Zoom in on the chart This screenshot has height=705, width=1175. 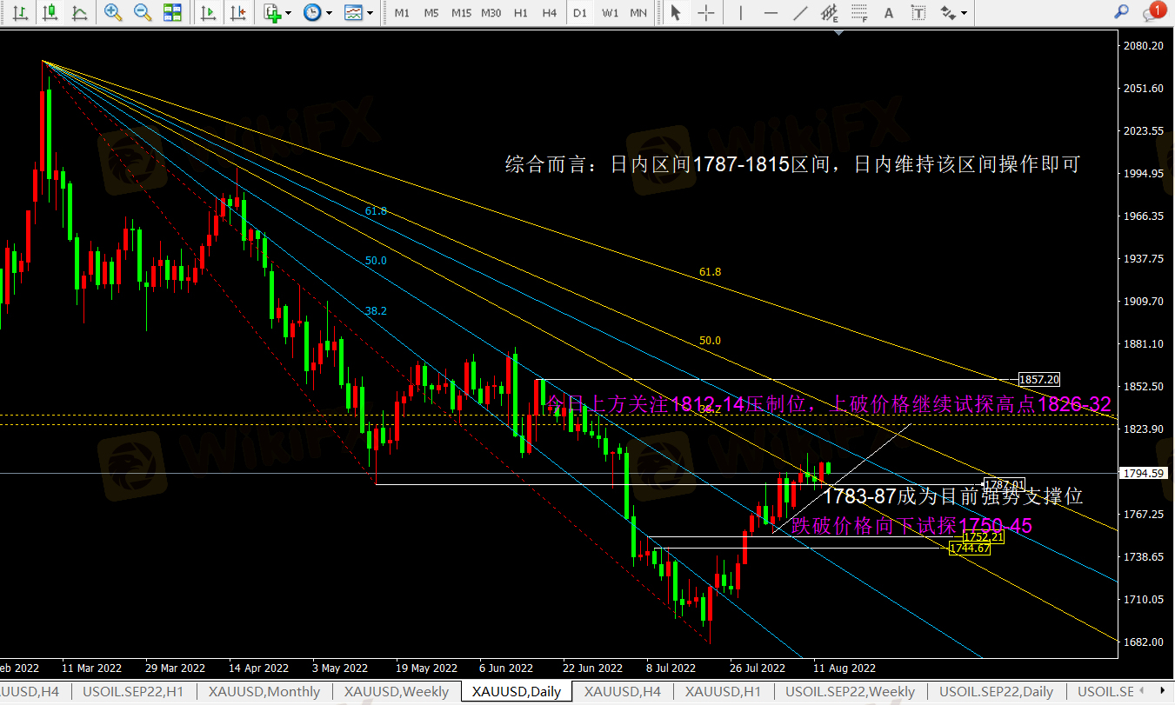[x=113, y=13]
